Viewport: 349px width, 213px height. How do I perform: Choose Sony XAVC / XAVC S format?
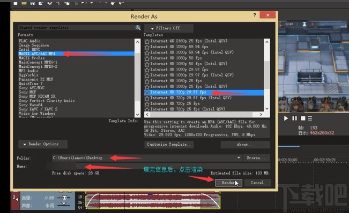(x=38, y=109)
